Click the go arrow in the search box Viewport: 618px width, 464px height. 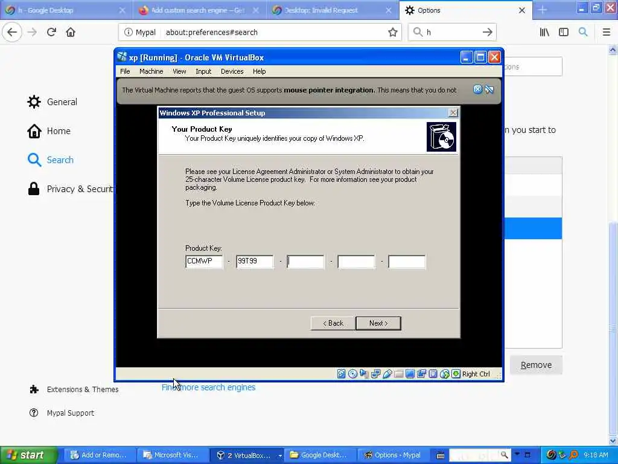point(488,33)
